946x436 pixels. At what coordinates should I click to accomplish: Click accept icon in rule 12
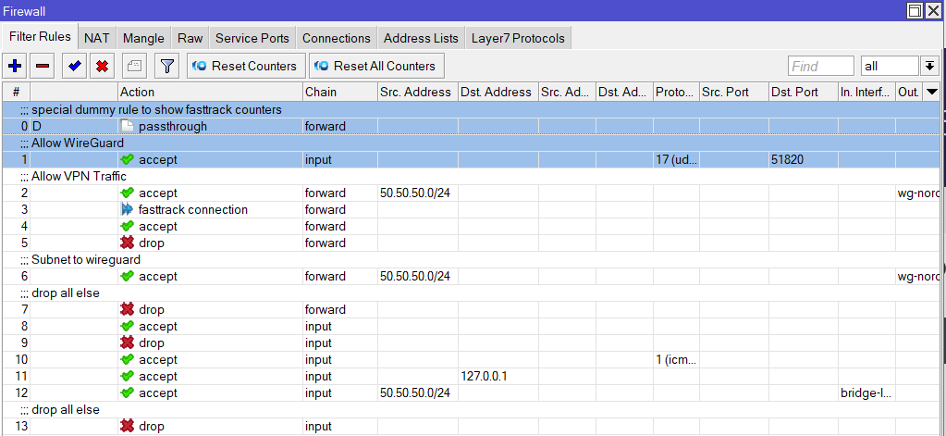[x=127, y=392]
